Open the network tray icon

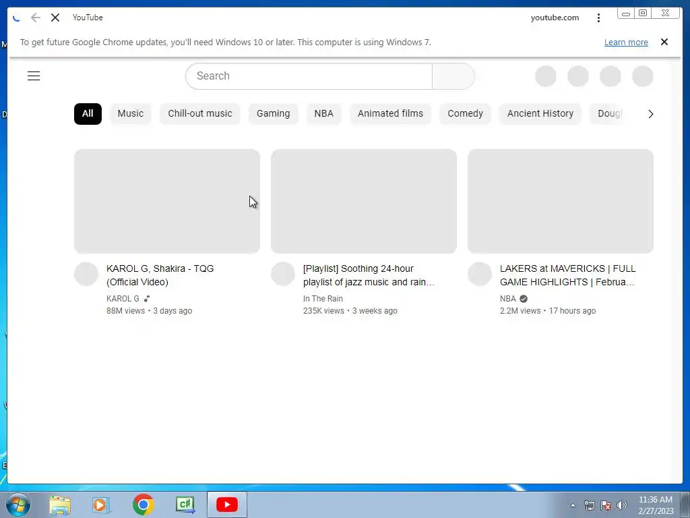pyautogui.click(x=589, y=505)
